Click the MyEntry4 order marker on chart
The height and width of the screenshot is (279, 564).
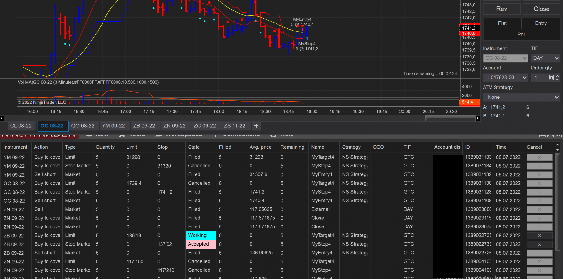click(302, 22)
